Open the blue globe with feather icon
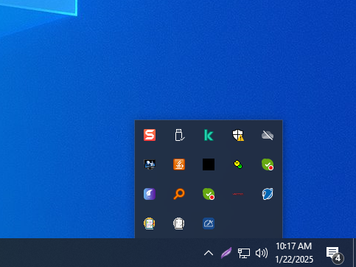Image resolution: width=356 pixels, height=267 pixels. (268, 194)
